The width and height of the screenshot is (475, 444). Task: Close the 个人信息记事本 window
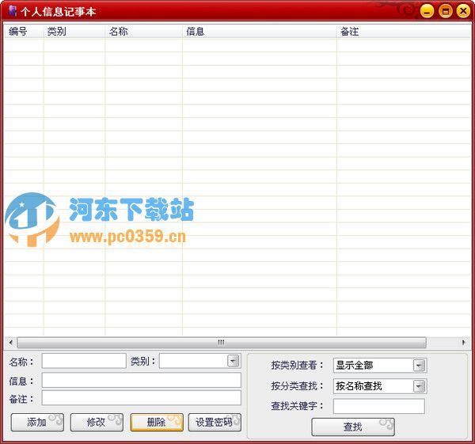point(463,12)
